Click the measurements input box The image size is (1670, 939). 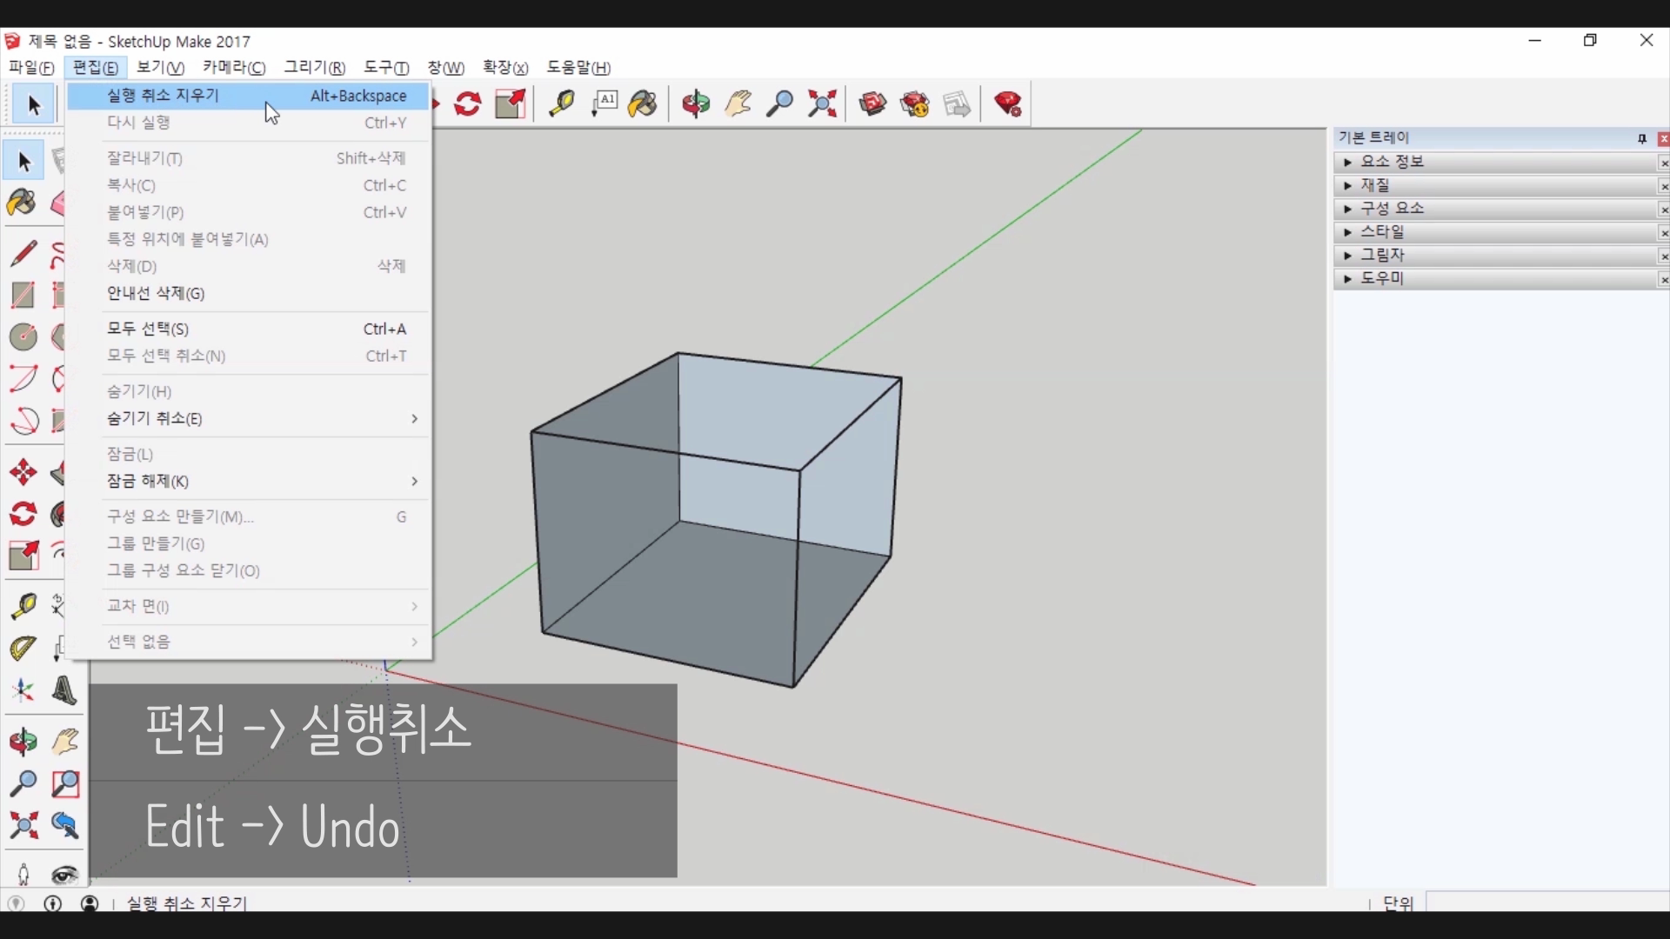[x=1546, y=902]
